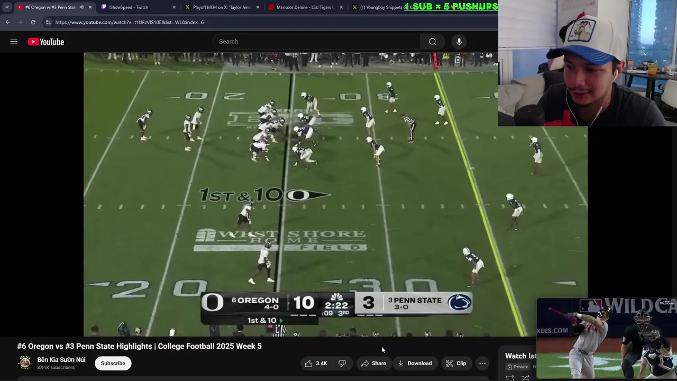Start voice search with microphone icon
677x381 pixels.
coord(459,42)
